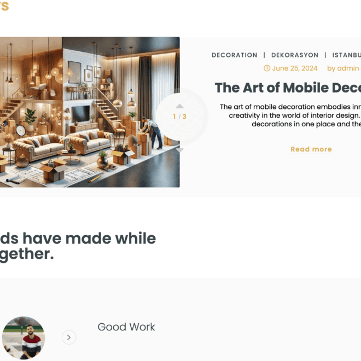The image size is (361, 361).
Task: Open the ISTANBUL category tag
Action: pyautogui.click(x=346, y=55)
